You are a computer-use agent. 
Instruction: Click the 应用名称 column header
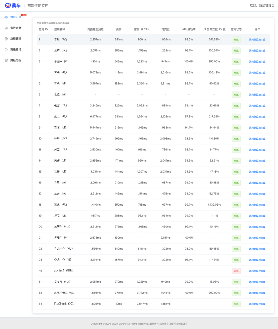(60, 29)
